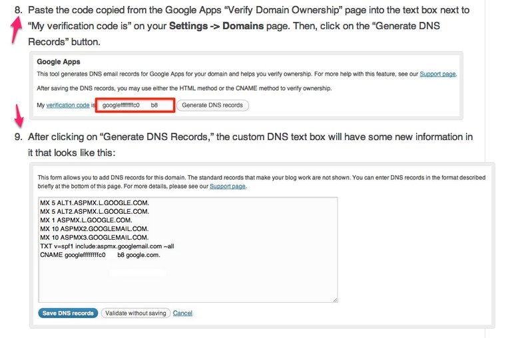This screenshot has width=516, height=338.
Task: Click inside the custom DNS records text area
Action: [x=188, y=250]
